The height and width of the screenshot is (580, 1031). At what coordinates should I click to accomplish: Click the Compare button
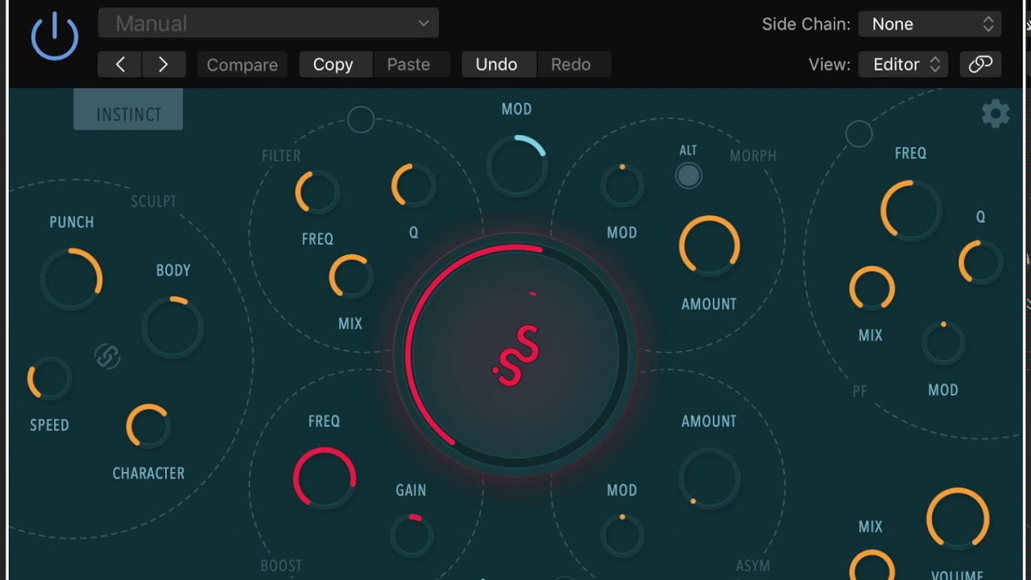point(242,64)
